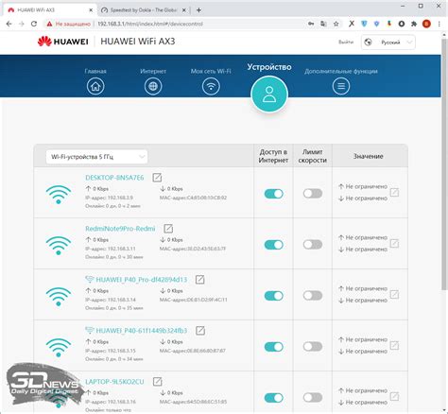Image resolution: width=448 pixels, height=414 pixels.
Task: Open Chrome three-dot menu
Action: click(439, 24)
